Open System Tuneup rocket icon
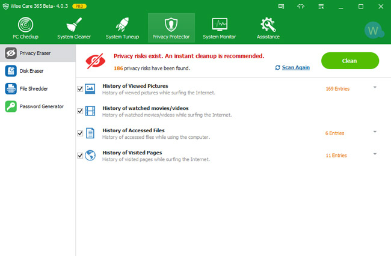This screenshot has width=391, height=256. 122,25
